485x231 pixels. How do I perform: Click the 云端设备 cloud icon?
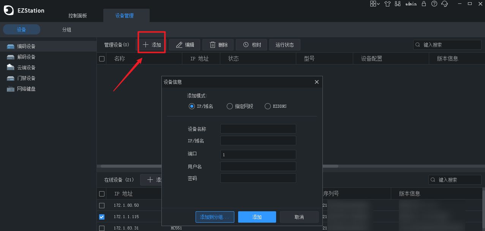(x=10, y=67)
